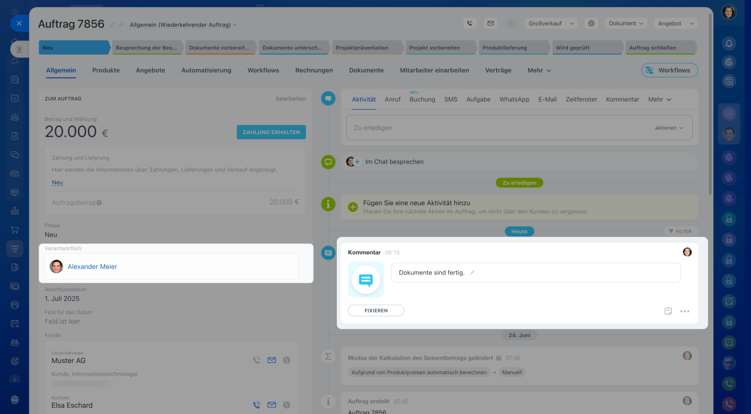The height and width of the screenshot is (414, 751).
Task: Open chat with Muster AG company
Action: coord(286,361)
